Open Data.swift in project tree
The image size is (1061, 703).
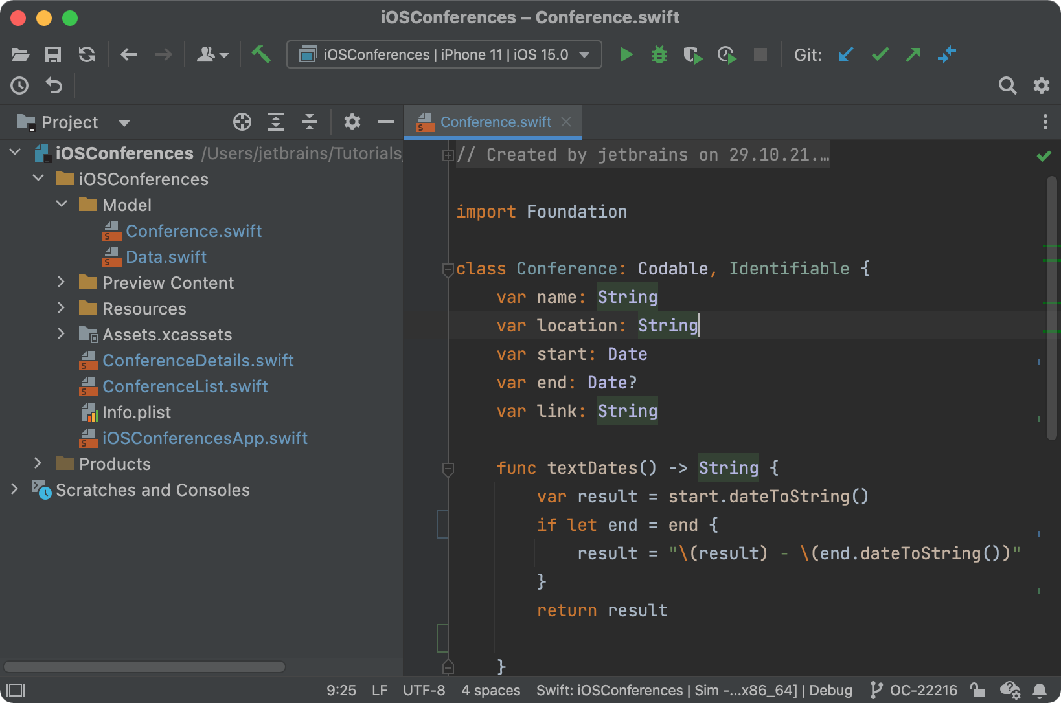click(x=155, y=257)
